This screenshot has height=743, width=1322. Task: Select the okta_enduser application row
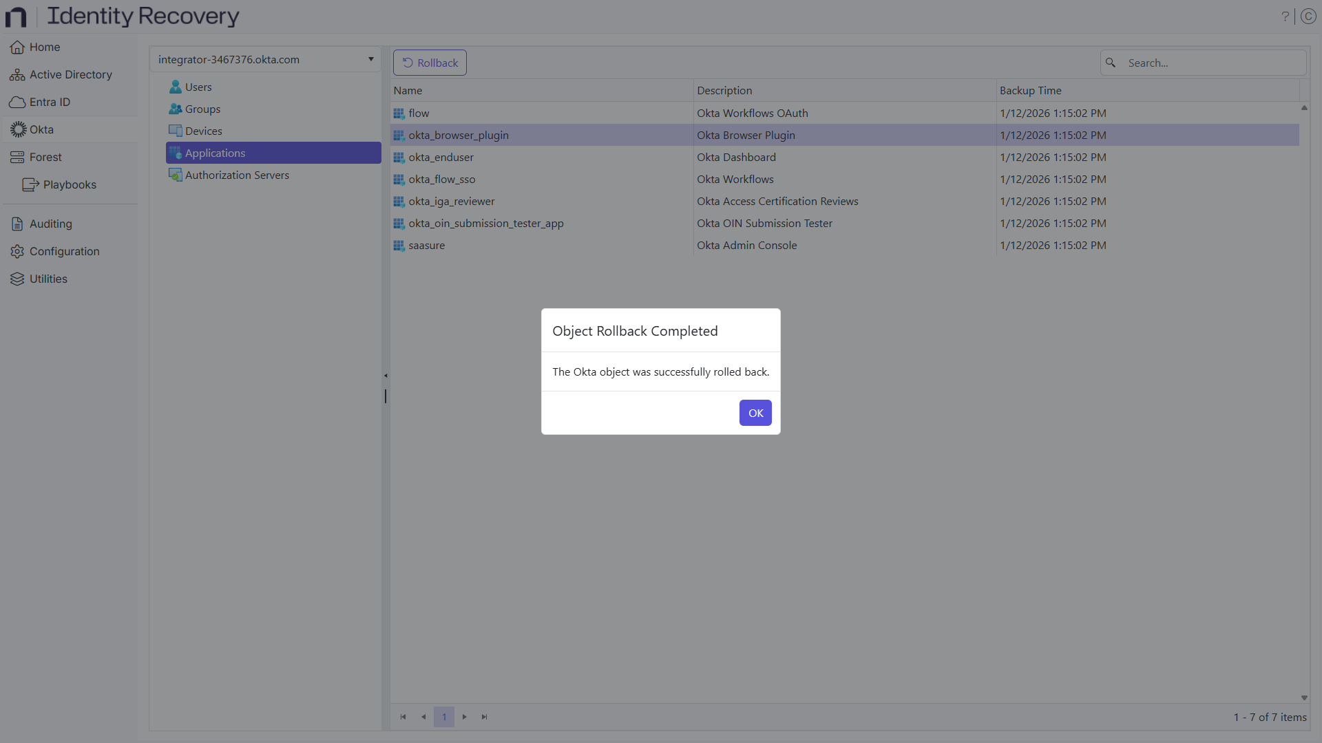click(441, 157)
